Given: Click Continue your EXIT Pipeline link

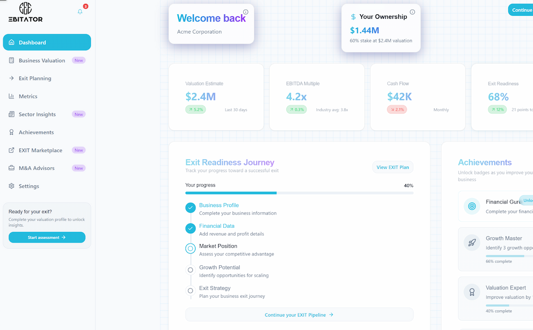Looking at the screenshot, I should point(300,315).
